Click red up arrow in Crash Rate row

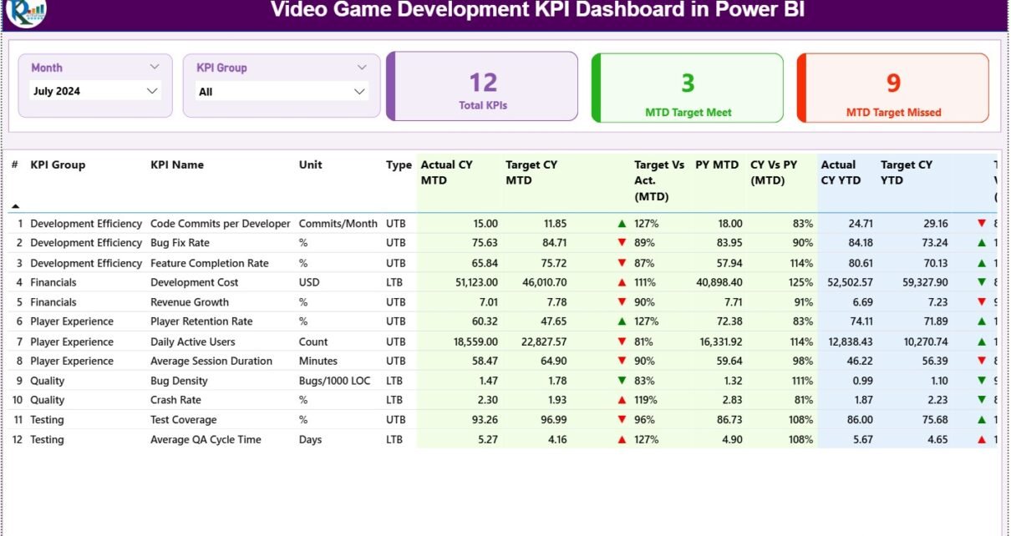click(x=622, y=401)
